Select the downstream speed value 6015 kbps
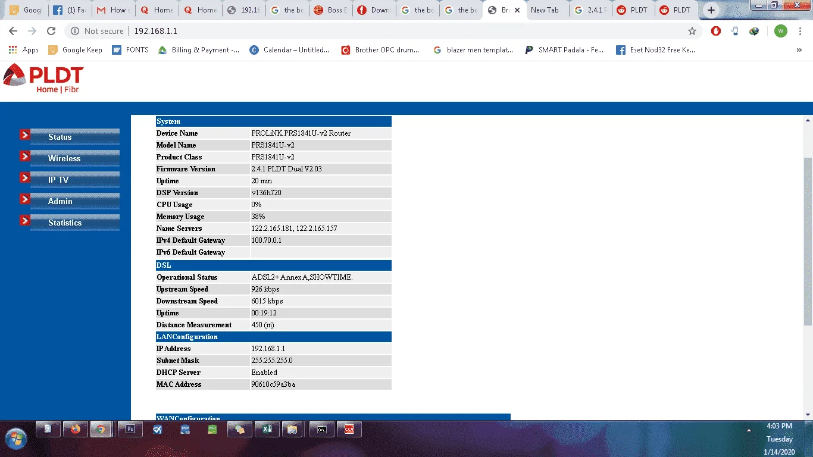813x457 pixels. 267,301
